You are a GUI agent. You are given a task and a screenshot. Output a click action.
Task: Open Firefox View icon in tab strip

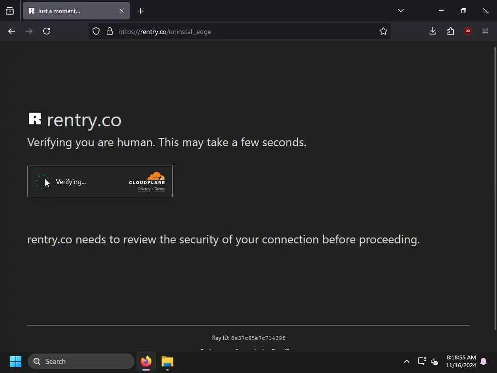click(x=10, y=11)
